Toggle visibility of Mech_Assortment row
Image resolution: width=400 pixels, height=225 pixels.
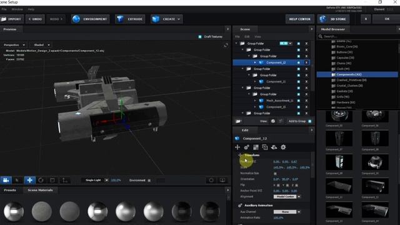(299, 101)
